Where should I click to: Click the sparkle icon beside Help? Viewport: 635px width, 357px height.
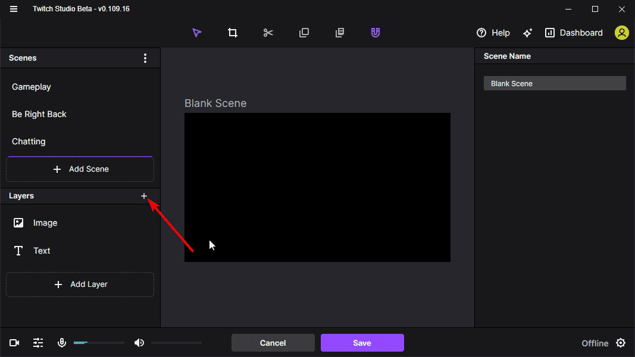click(527, 33)
